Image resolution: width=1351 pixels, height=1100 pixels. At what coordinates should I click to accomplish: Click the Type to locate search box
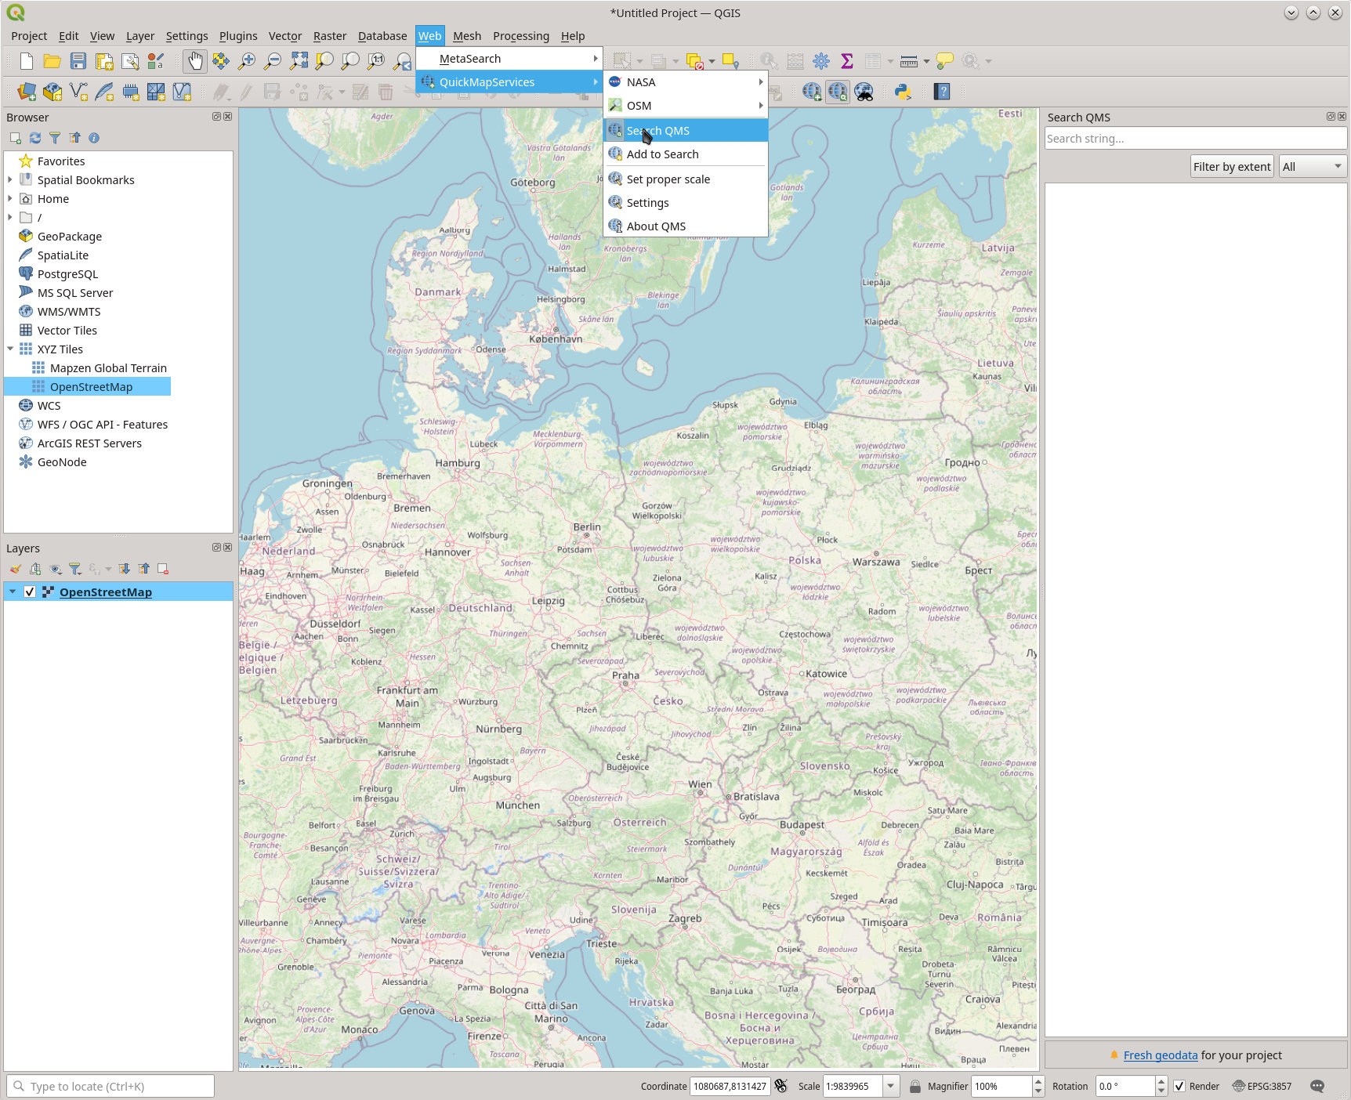click(x=110, y=1087)
